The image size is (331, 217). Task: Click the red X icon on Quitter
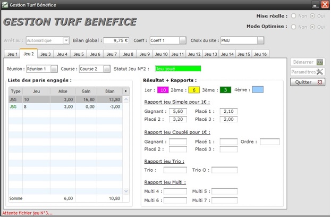[x=320, y=82]
